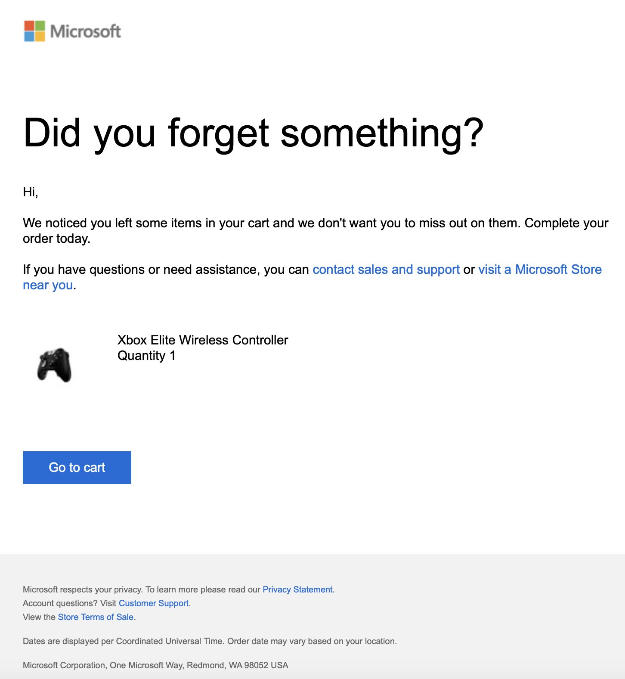The image size is (625, 679).
Task: Open the contact sales and support link
Action: point(386,270)
